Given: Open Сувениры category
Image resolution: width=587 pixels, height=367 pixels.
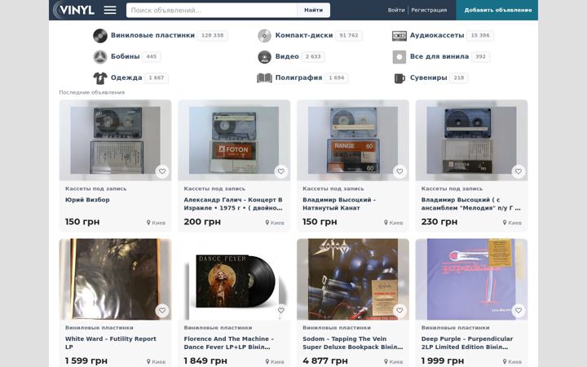Looking at the screenshot, I should pos(428,78).
